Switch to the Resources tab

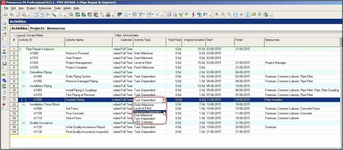pyautogui.click(x=56, y=28)
